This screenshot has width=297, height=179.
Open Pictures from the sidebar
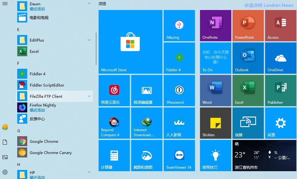tap(5, 157)
